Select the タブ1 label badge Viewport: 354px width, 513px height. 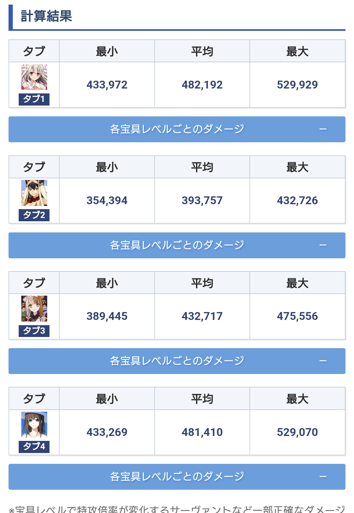coord(34,99)
